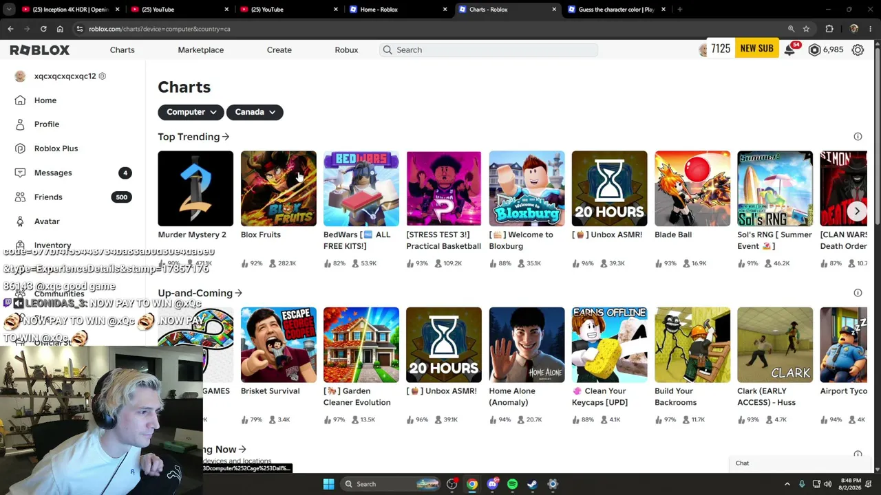This screenshot has width=881, height=495.
Task: Open Friends list in the sidebar
Action: (x=48, y=197)
